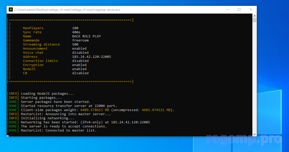Click the Connected to master list line

click(x=52, y=131)
